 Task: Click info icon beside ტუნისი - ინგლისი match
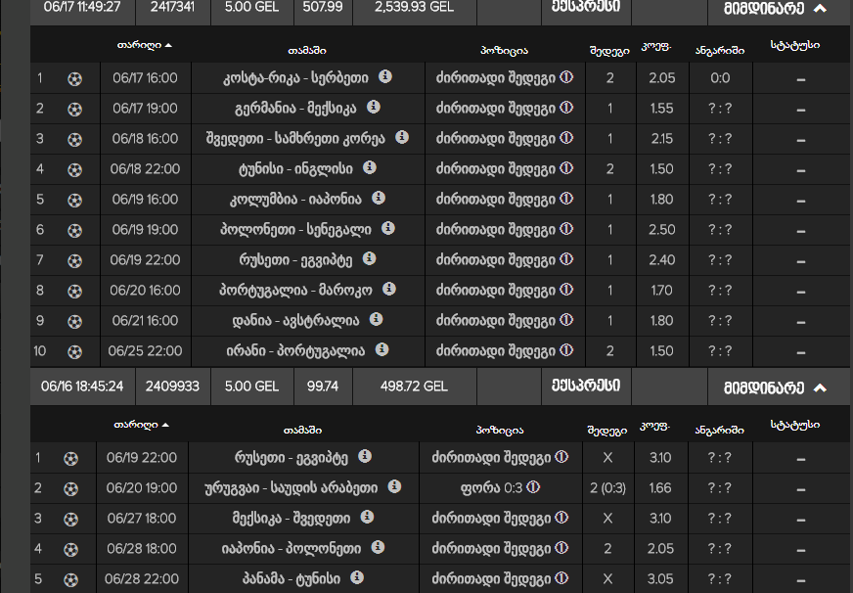tap(370, 167)
